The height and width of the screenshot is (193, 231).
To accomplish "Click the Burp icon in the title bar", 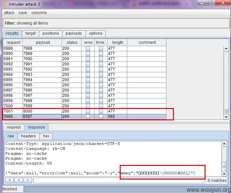I will [x=5, y=4].
